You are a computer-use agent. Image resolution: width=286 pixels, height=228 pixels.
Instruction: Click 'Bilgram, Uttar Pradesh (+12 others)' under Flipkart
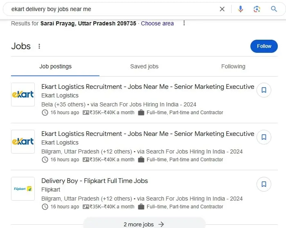(87, 199)
